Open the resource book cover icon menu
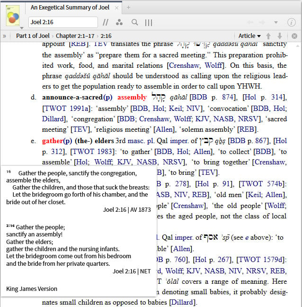The height and width of the screenshot is (307, 302). tap(13, 16)
